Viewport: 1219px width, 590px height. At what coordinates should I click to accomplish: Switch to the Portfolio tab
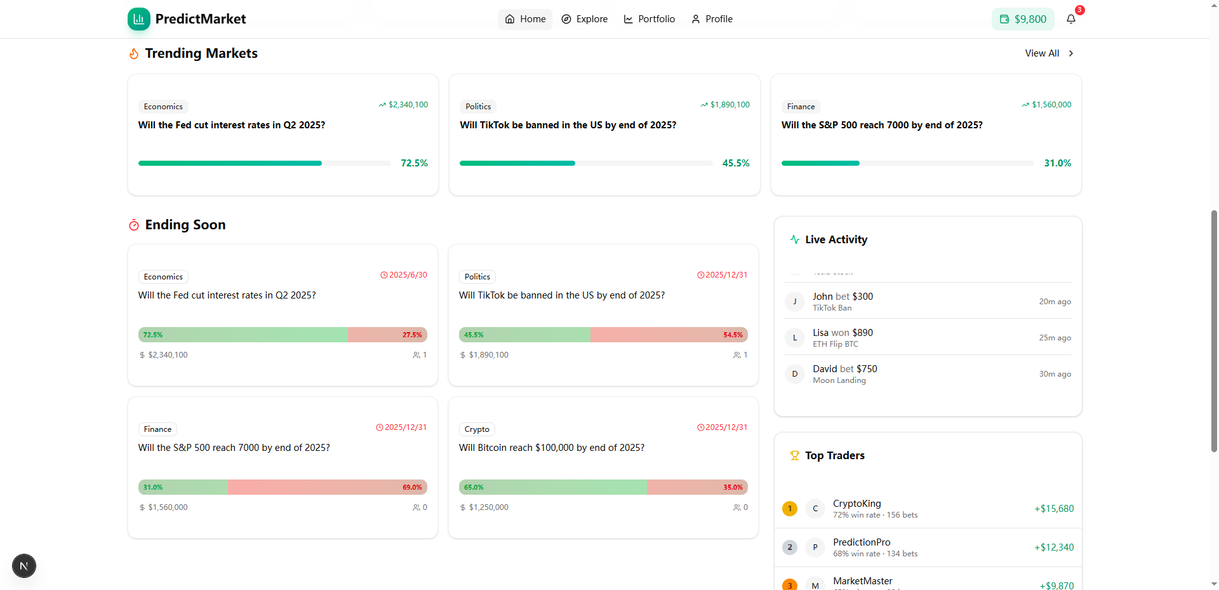click(649, 19)
